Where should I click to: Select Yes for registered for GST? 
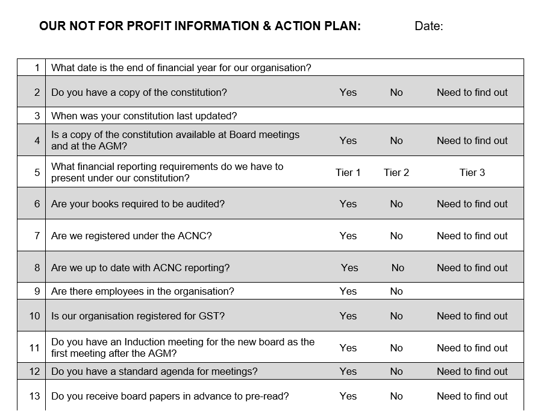click(348, 316)
